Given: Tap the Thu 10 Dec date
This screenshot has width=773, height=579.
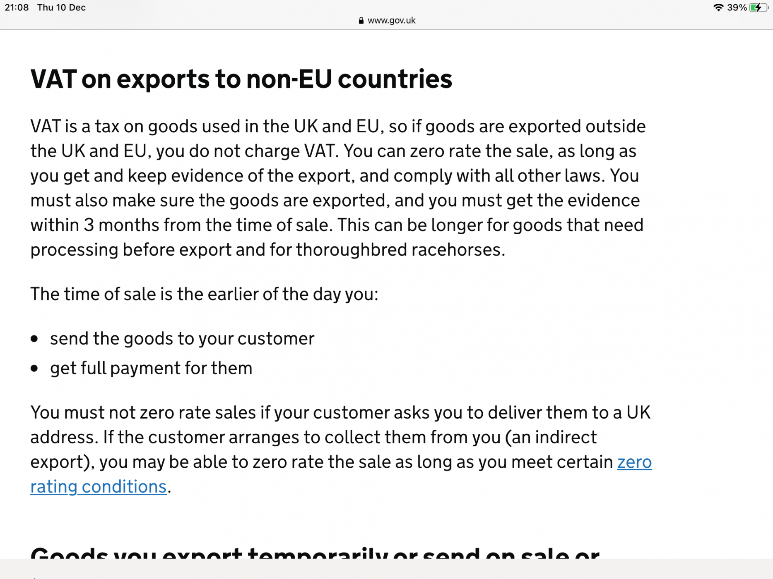Looking at the screenshot, I should coord(61,7).
